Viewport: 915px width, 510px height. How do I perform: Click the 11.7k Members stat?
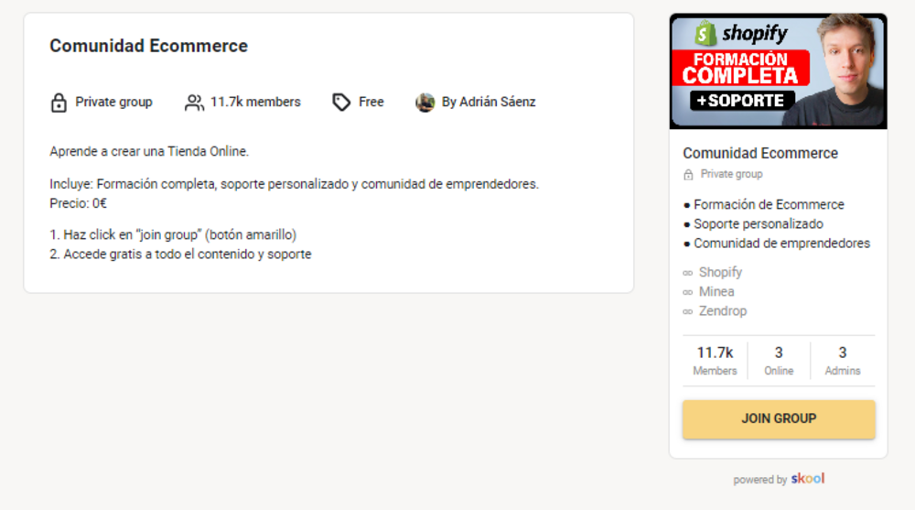715,361
